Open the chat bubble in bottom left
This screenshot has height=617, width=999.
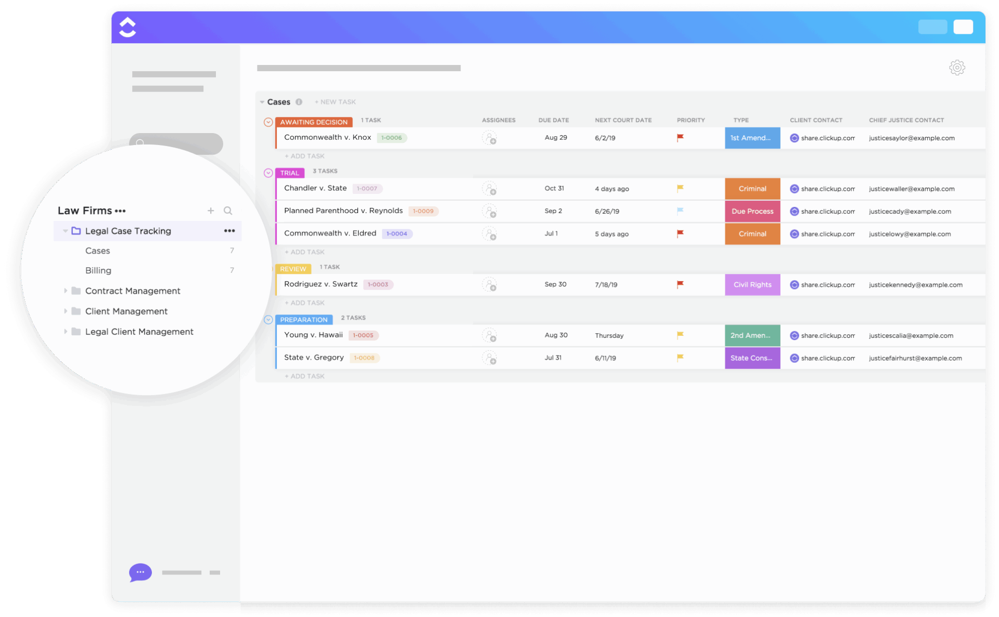[x=139, y=572]
